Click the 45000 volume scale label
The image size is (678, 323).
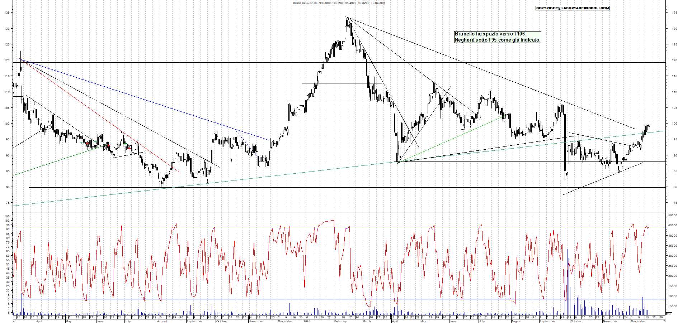(672, 225)
